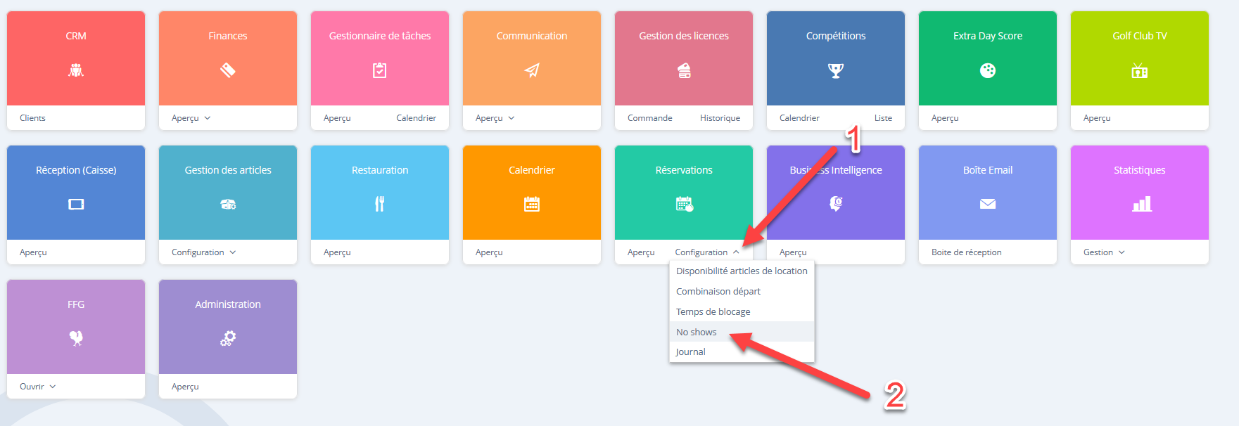Click Commande under Gestion des licences

[x=650, y=118]
